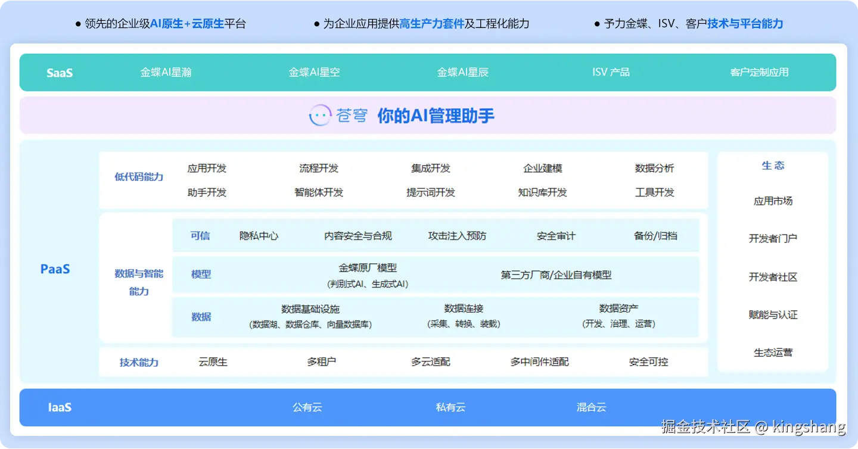Select 助手开发 under low-code capabilities

pos(207,192)
